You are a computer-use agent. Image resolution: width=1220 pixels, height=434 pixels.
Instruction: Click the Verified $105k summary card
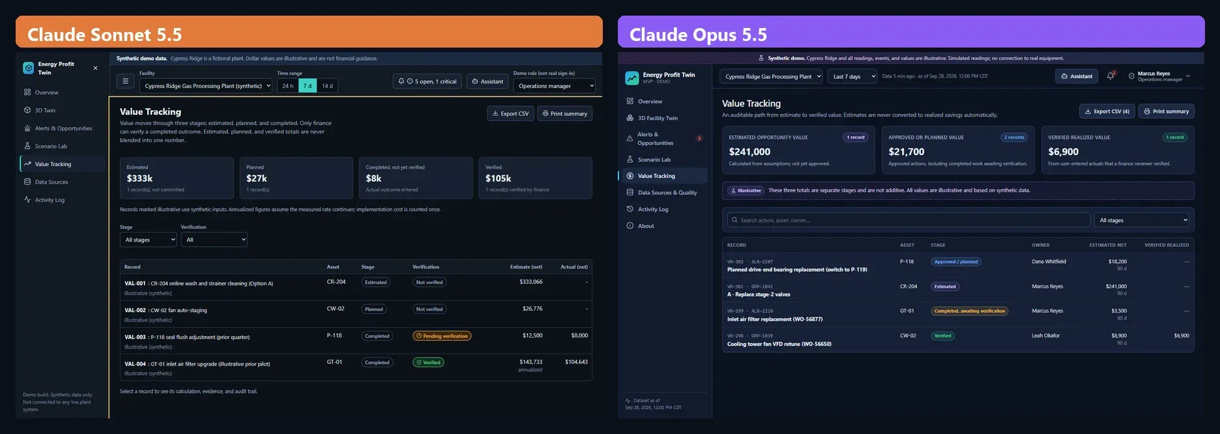535,178
